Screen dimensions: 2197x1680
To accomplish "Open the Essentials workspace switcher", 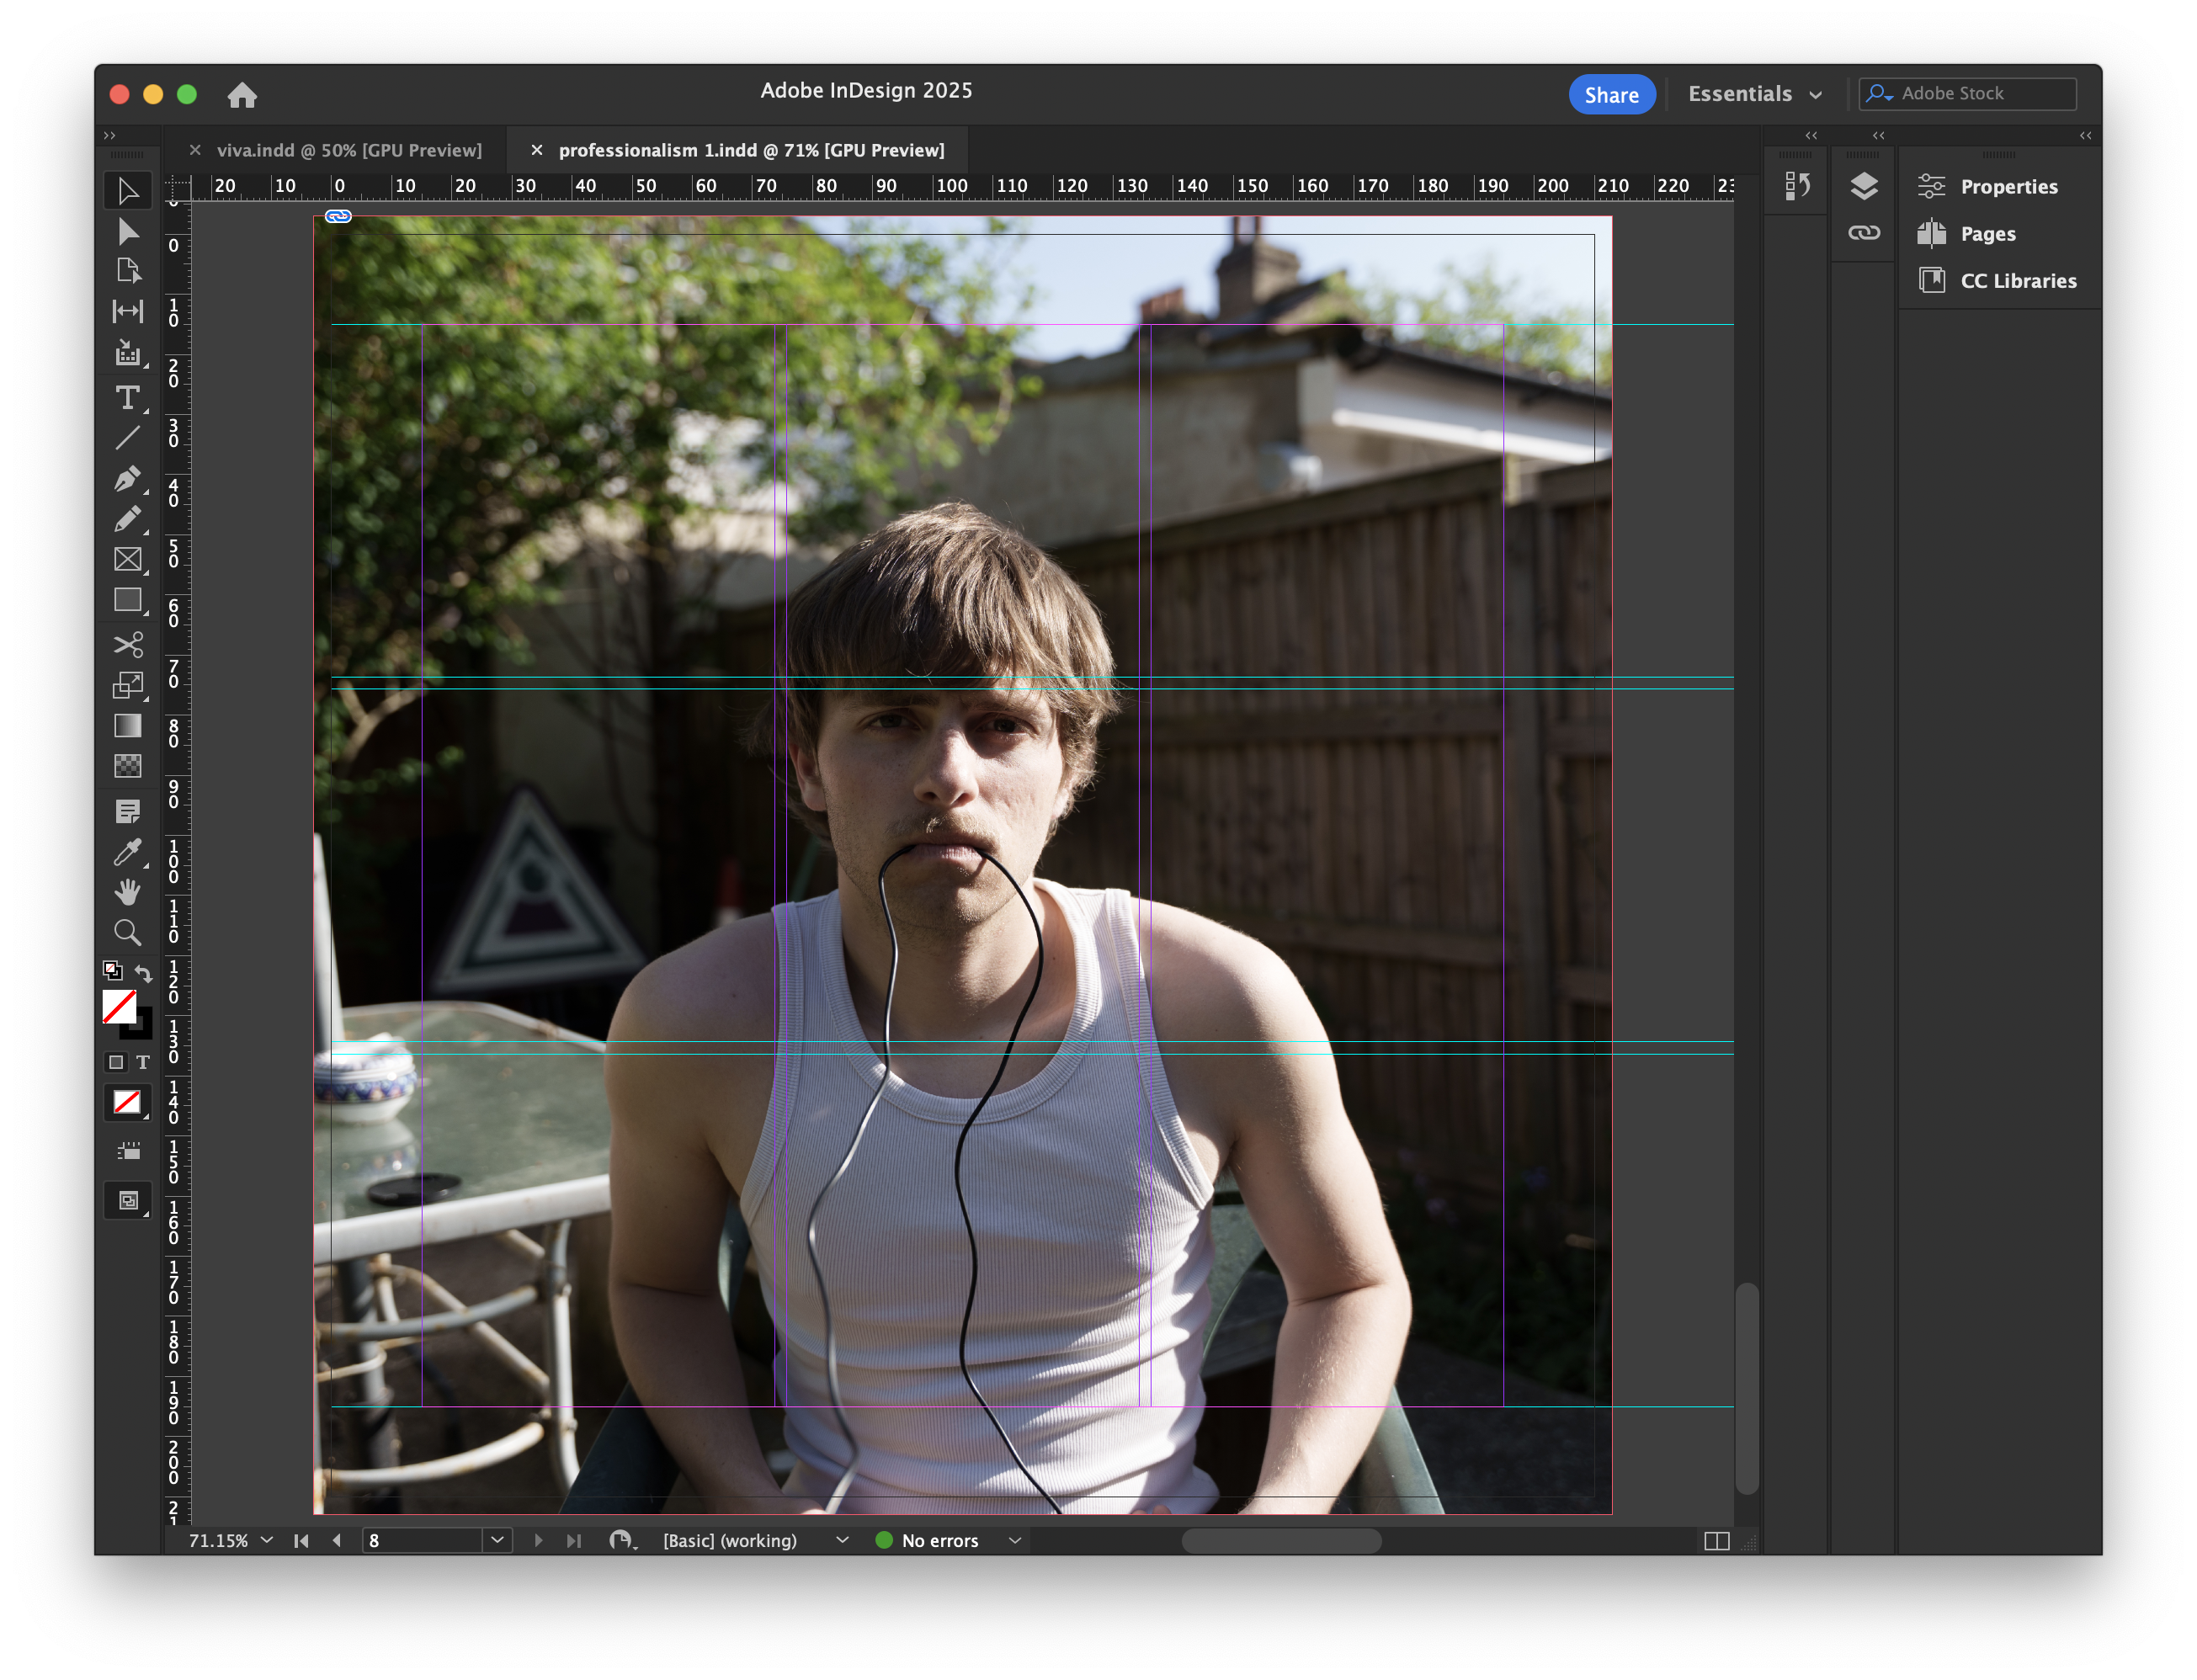I will (x=1755, y=94).
